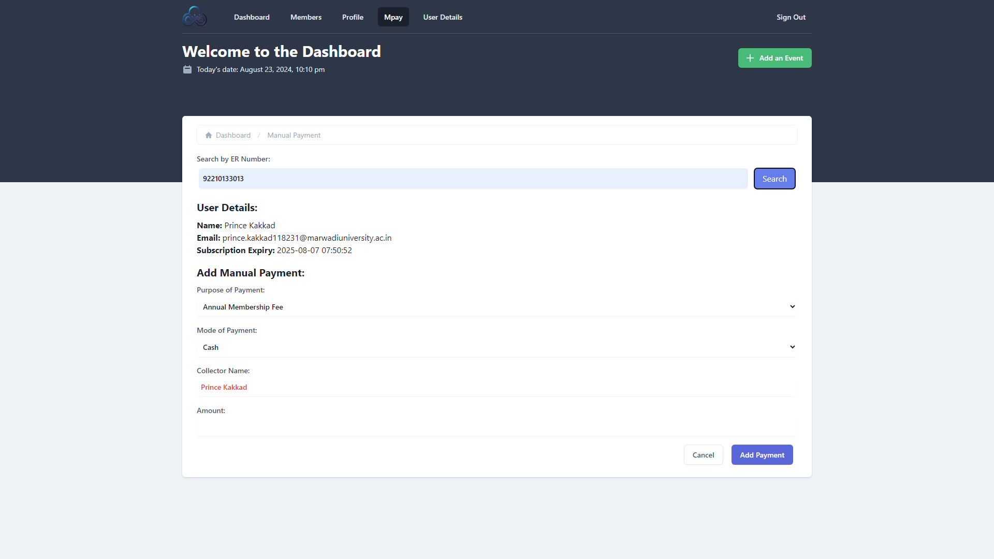Click the home icon in breadcrumb
Viewport: 994px width, 559px height.
click(x=209, y=135)
